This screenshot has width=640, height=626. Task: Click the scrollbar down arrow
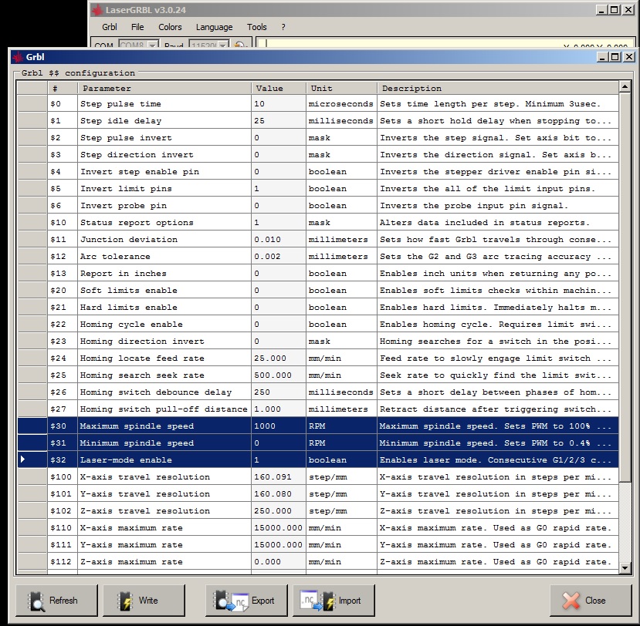click(625, 567)
